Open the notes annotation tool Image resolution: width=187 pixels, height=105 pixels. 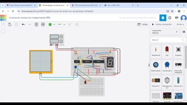(36, 24)
